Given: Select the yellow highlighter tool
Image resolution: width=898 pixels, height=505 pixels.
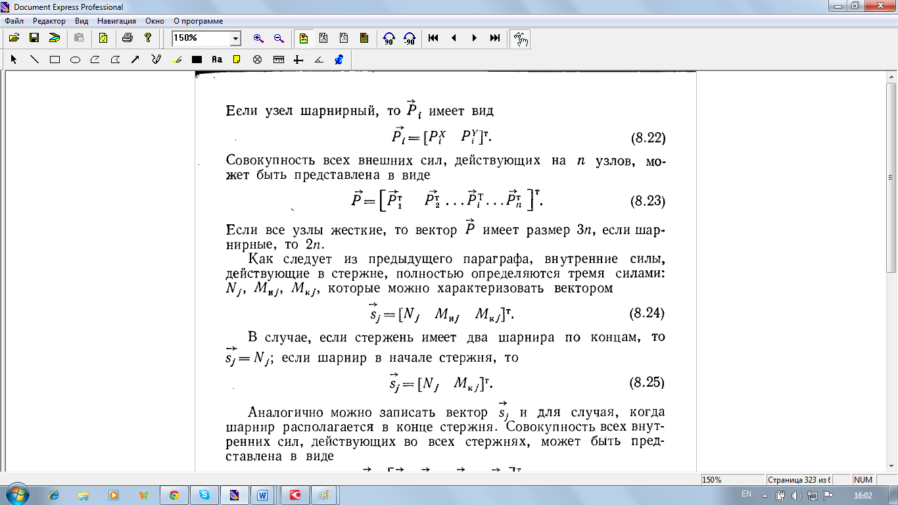Looking at the screenshot, I should point(176,59).
